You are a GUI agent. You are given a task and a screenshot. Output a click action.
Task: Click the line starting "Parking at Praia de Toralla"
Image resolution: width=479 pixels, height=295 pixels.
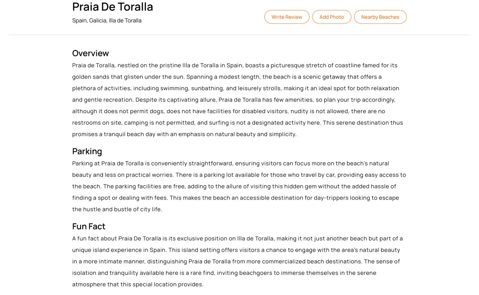pos(230,164)
